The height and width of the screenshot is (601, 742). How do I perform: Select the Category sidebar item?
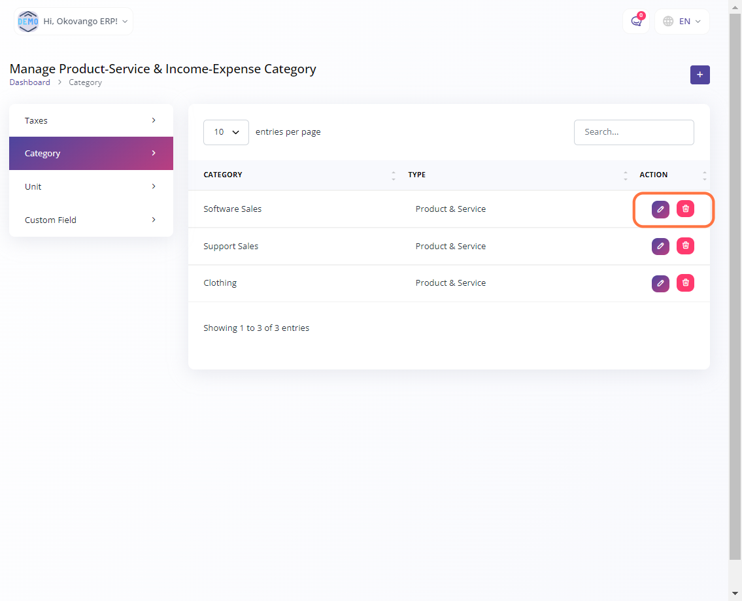tap(91, 153)
